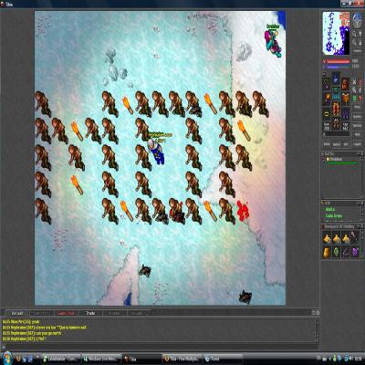Minimize the VIP panel

pos(359,203)
